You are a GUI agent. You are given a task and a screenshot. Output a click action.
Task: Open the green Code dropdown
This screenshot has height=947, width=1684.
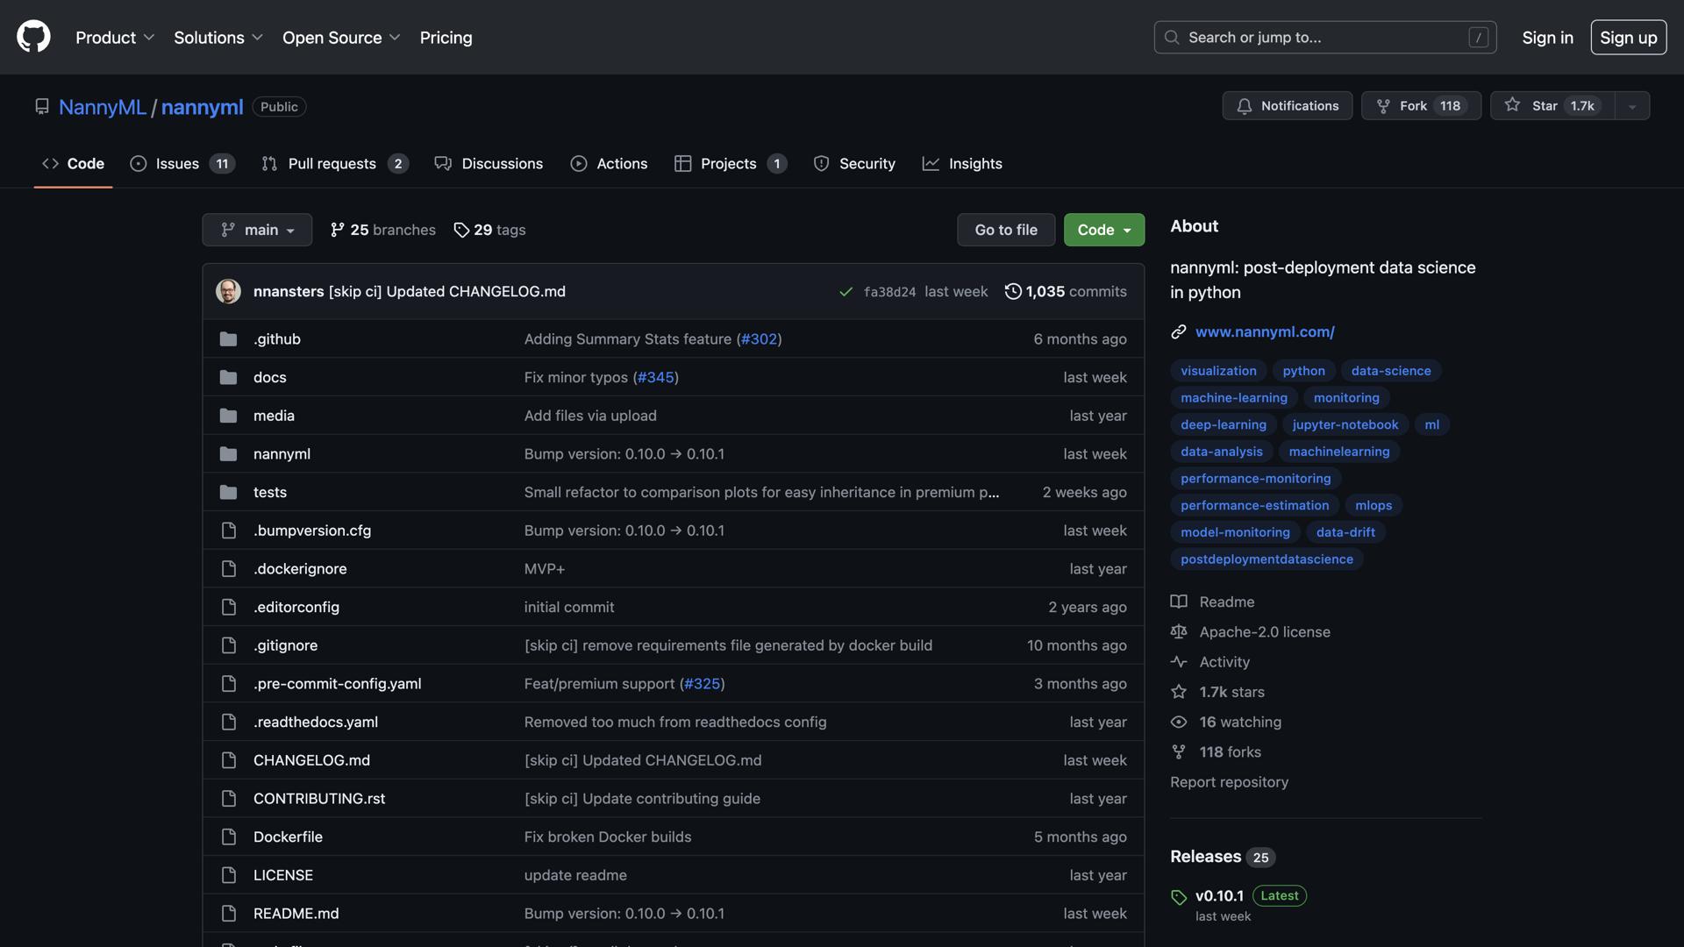[1103, 230]
